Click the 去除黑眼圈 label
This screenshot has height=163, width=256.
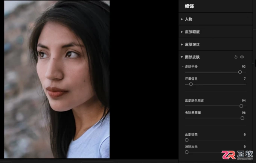pos(193,113)
